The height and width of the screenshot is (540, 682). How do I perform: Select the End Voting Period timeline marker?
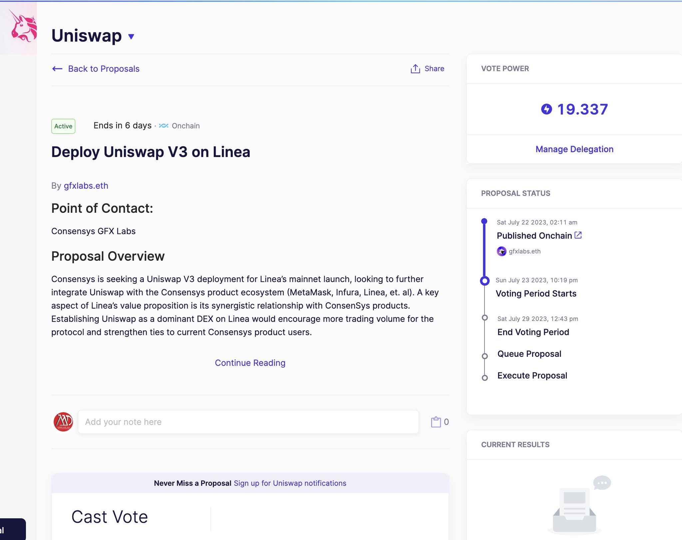coord(485,318)
